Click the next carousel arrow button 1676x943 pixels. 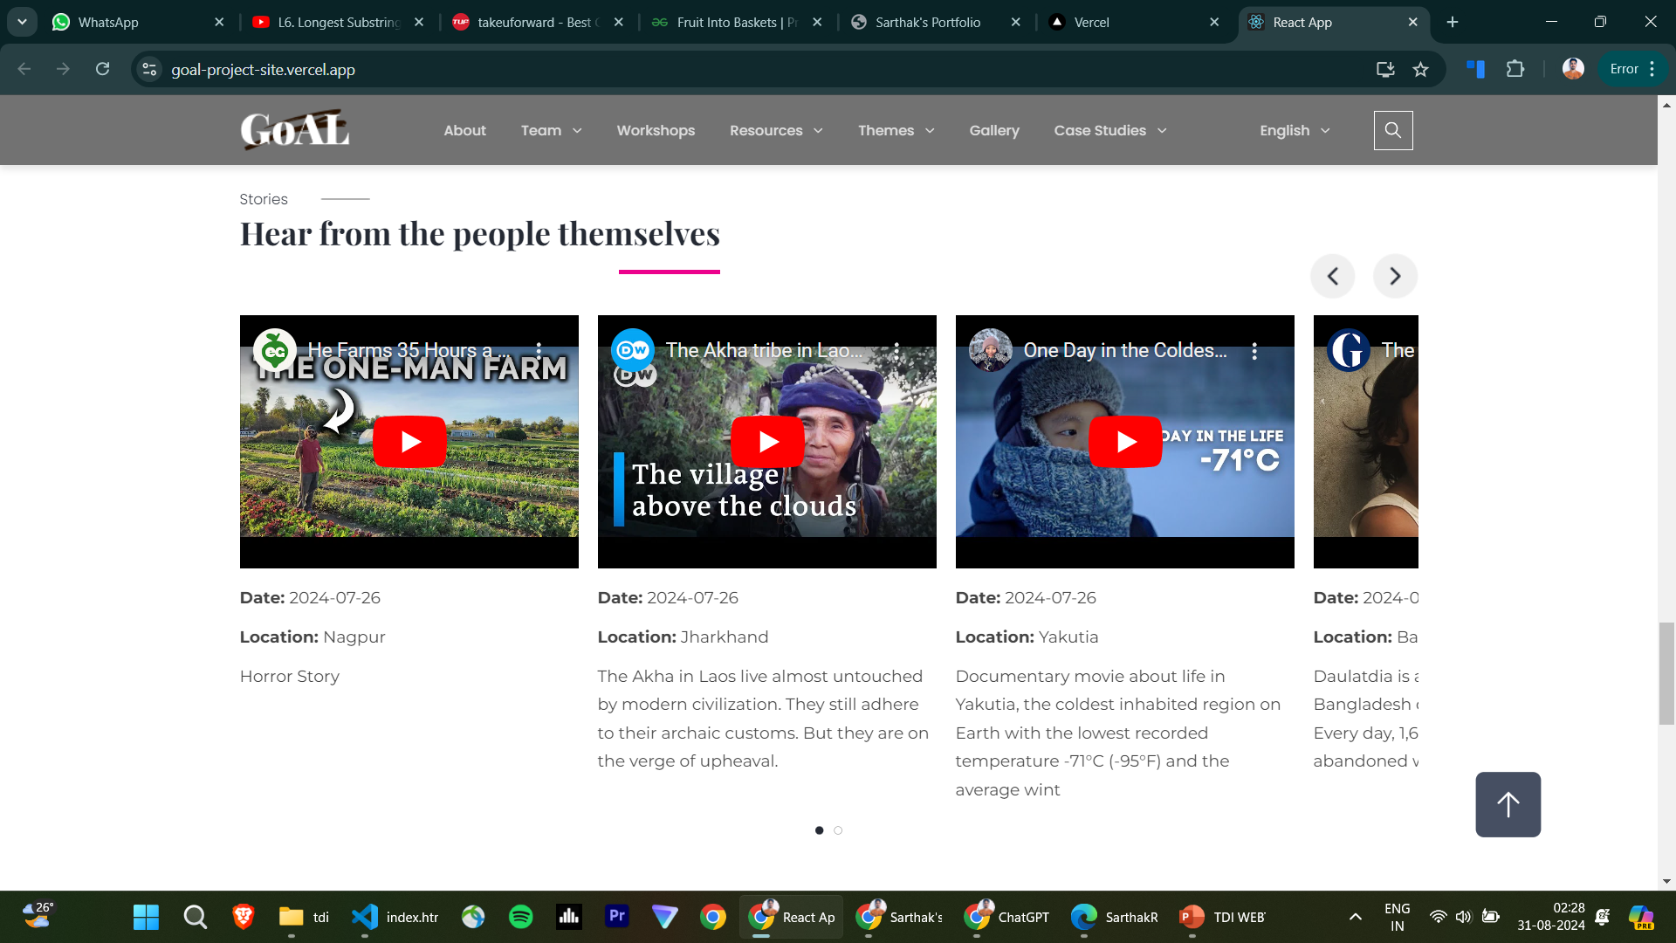click(x=1395, y=277)
